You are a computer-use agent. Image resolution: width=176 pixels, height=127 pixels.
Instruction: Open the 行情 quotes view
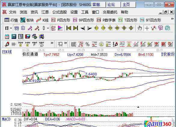click(11, 20)
